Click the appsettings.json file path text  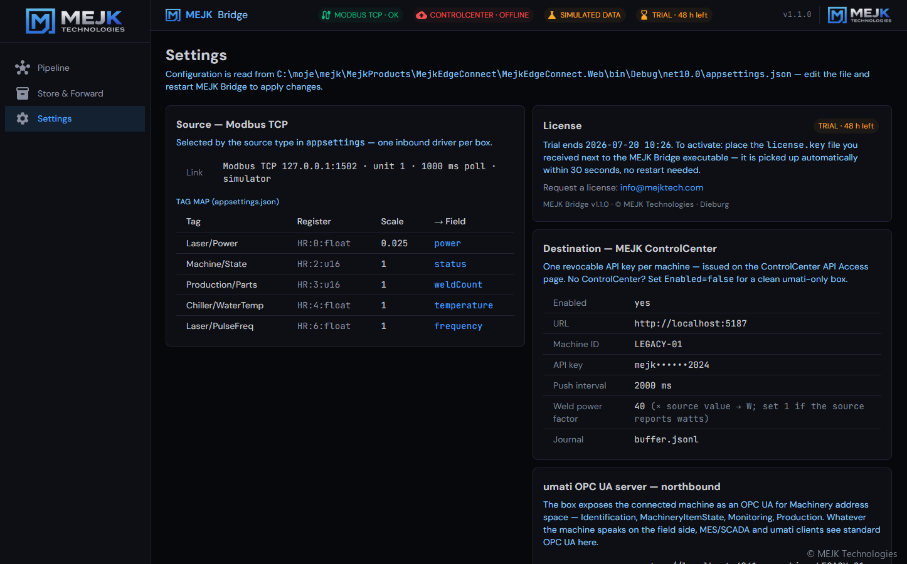534,74
